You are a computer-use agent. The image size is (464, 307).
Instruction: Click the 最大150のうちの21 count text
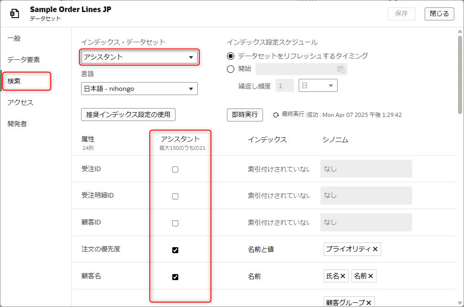click(x=182, y=148)
